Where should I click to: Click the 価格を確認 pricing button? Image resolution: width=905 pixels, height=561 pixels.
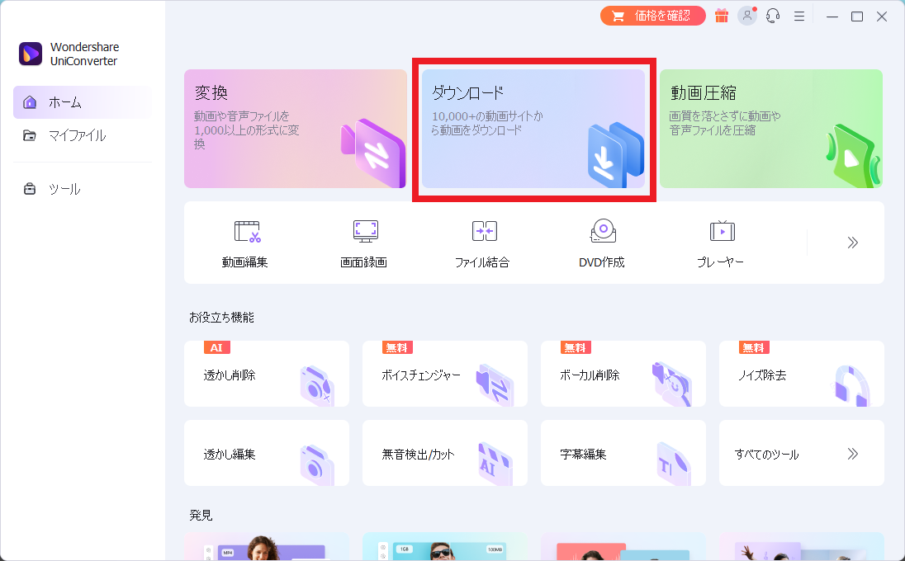coord(652,15)
